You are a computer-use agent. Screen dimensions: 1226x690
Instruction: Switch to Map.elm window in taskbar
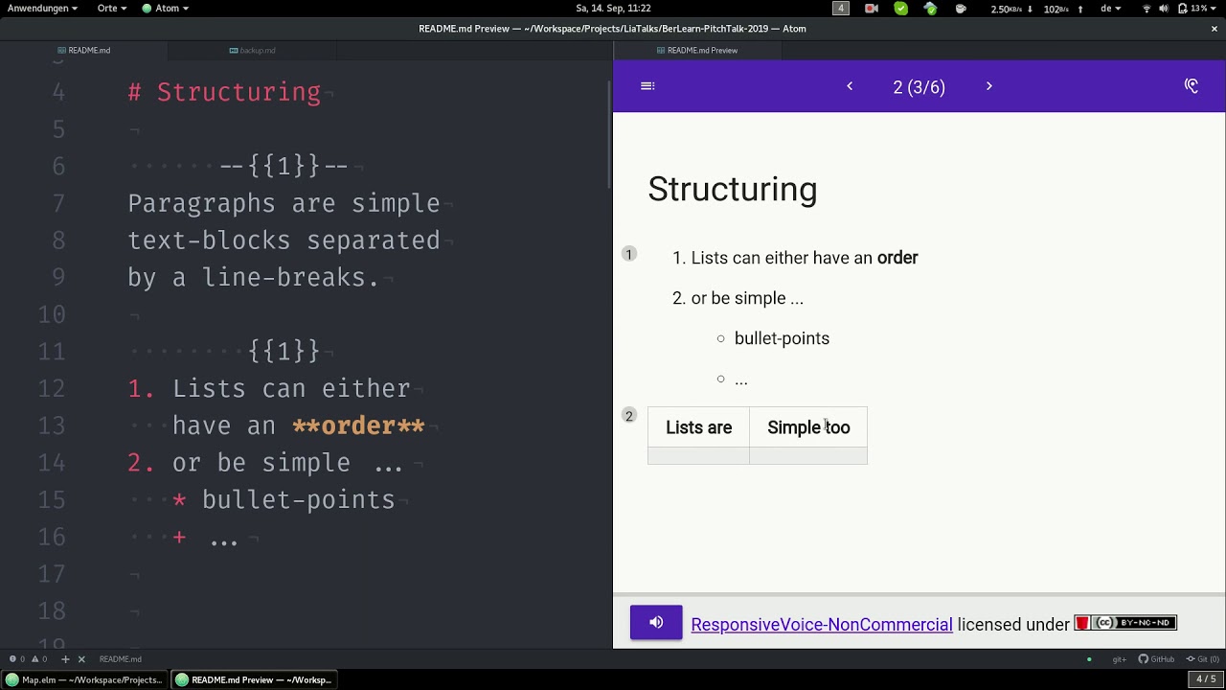(x=85, y=679)
